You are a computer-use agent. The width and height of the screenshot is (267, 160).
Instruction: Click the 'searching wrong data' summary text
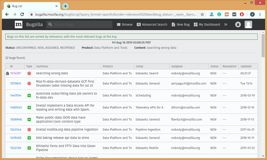(52, 73)
